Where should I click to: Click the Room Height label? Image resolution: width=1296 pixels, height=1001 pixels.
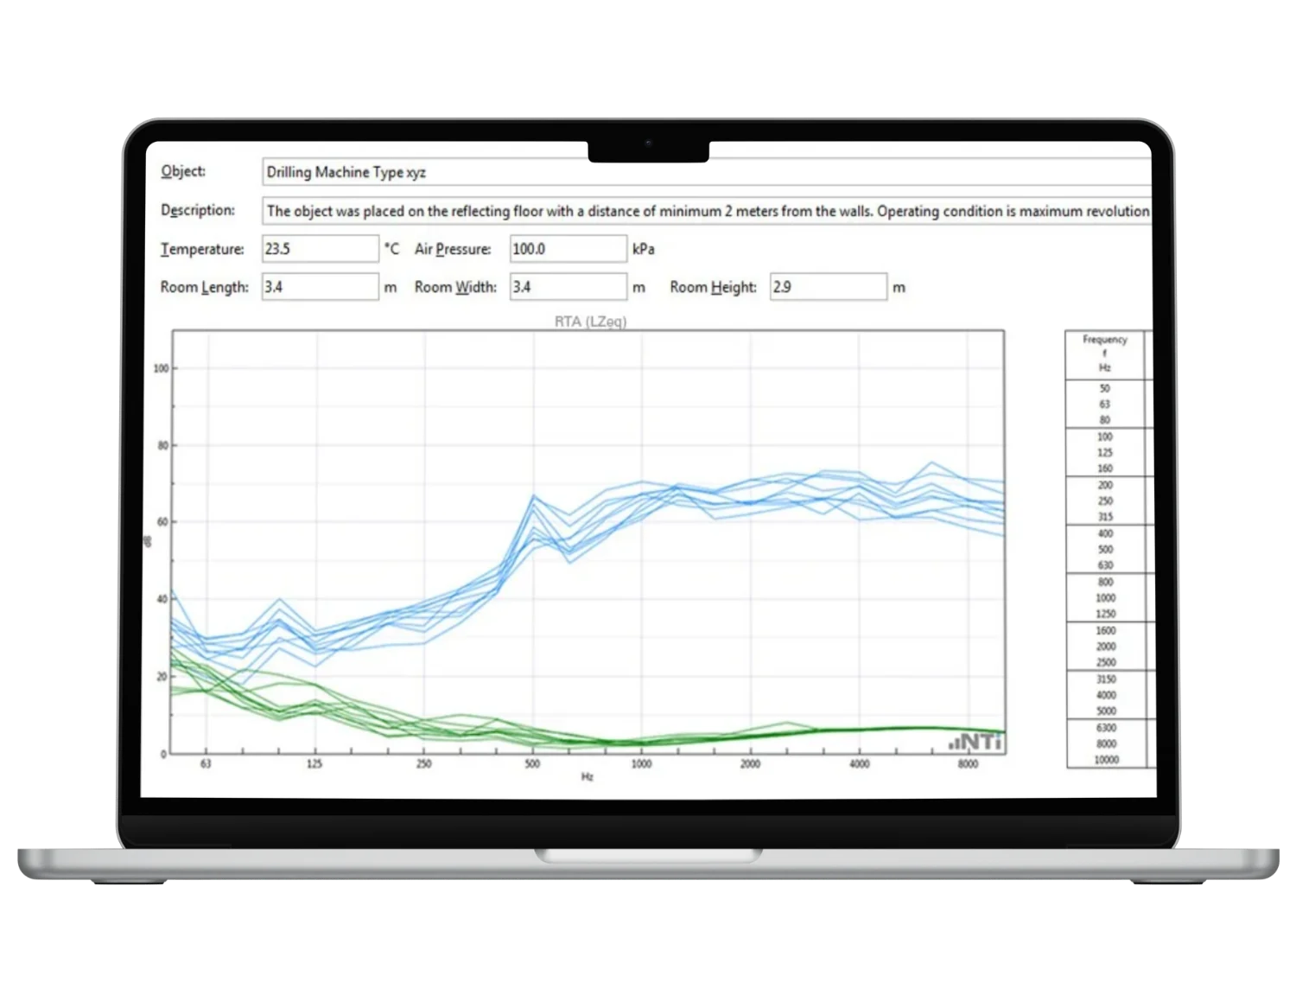point(713,287)
